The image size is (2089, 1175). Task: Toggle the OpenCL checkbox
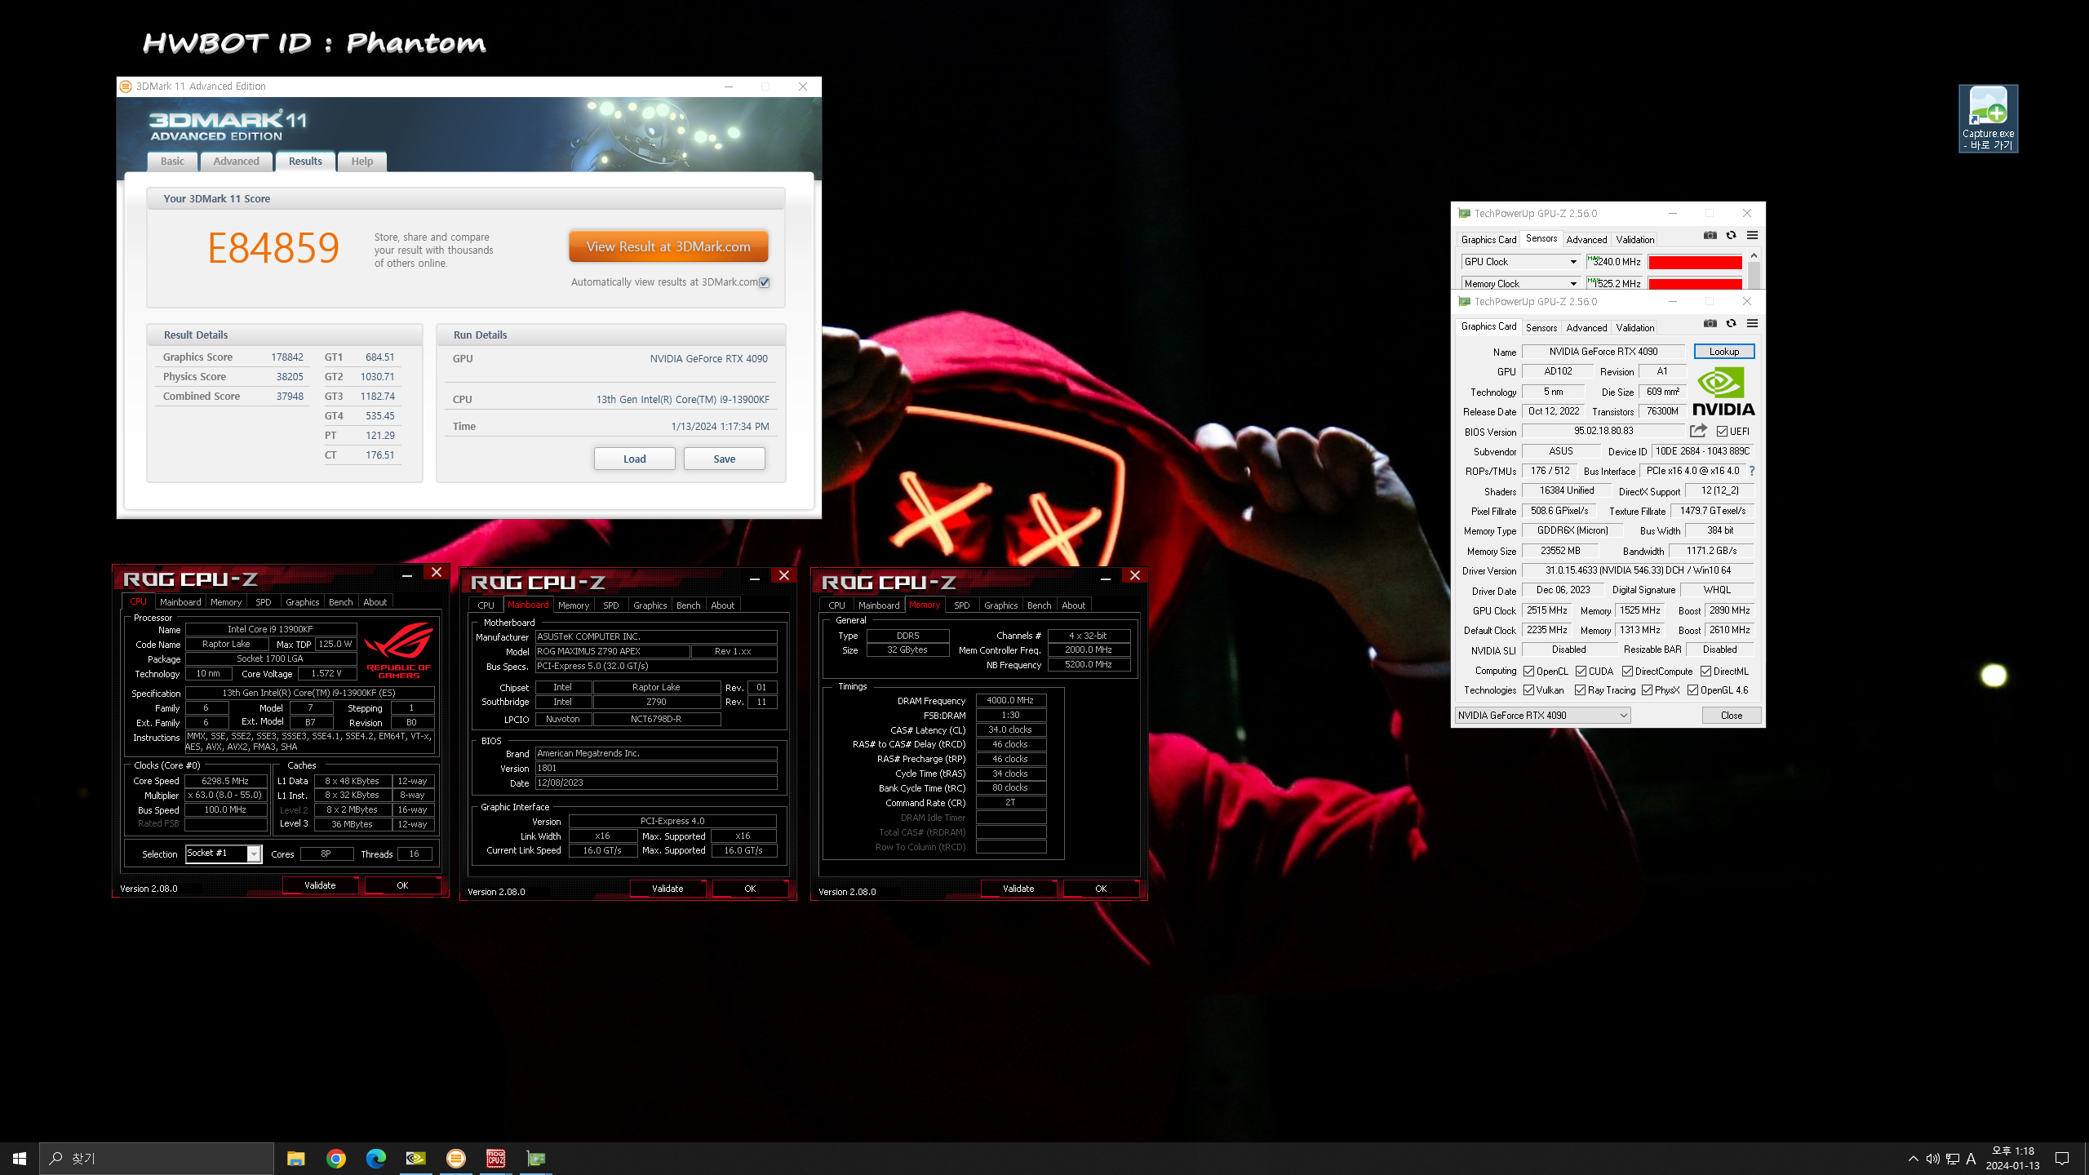pos(1528,671)
